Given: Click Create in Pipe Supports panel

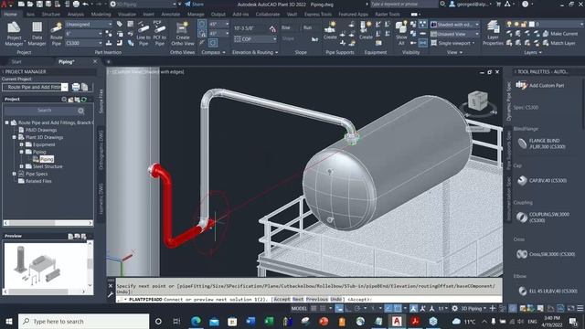Looking at the screenshot, I should [330, 31].
